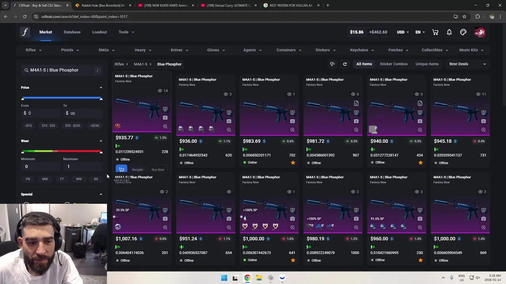This screenshot has width=506, height=284.
Task: Toggle the FT wear filter
Action: pyautogui.click(x=62, y=179)
